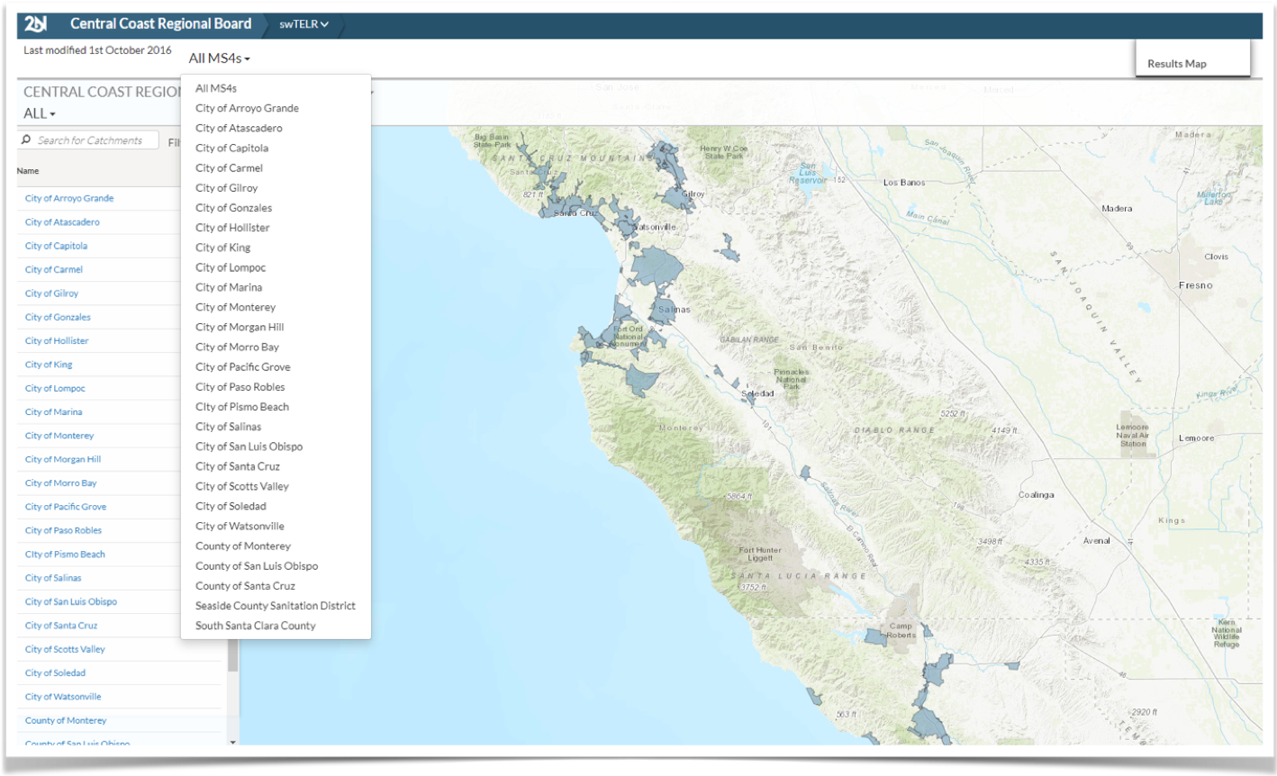Choose City of Lompoc in the menu
Viewport: 1277px width, 776px height.
click(x=231, y=267)
